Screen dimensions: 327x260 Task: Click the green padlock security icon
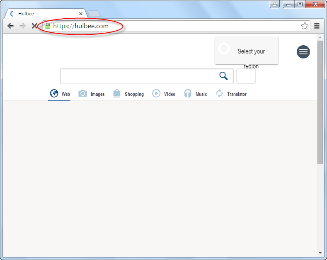point(48,26)
